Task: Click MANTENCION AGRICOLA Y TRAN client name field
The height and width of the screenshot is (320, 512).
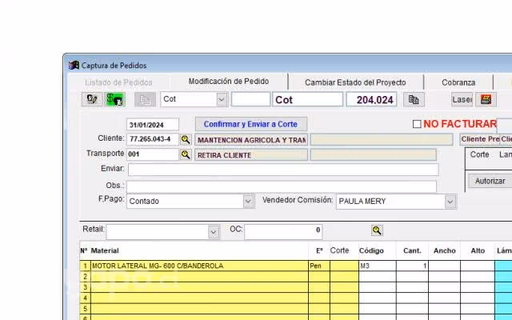Action: (251, 140)
